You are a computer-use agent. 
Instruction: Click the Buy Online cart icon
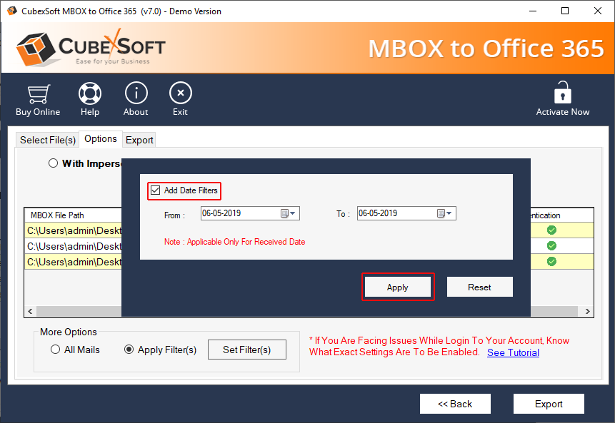37,93
